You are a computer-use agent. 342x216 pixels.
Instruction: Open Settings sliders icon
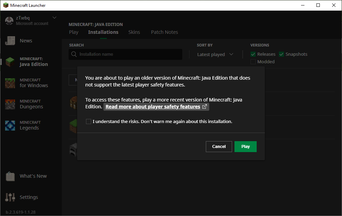pyautogui.click(x=10, y=197)
